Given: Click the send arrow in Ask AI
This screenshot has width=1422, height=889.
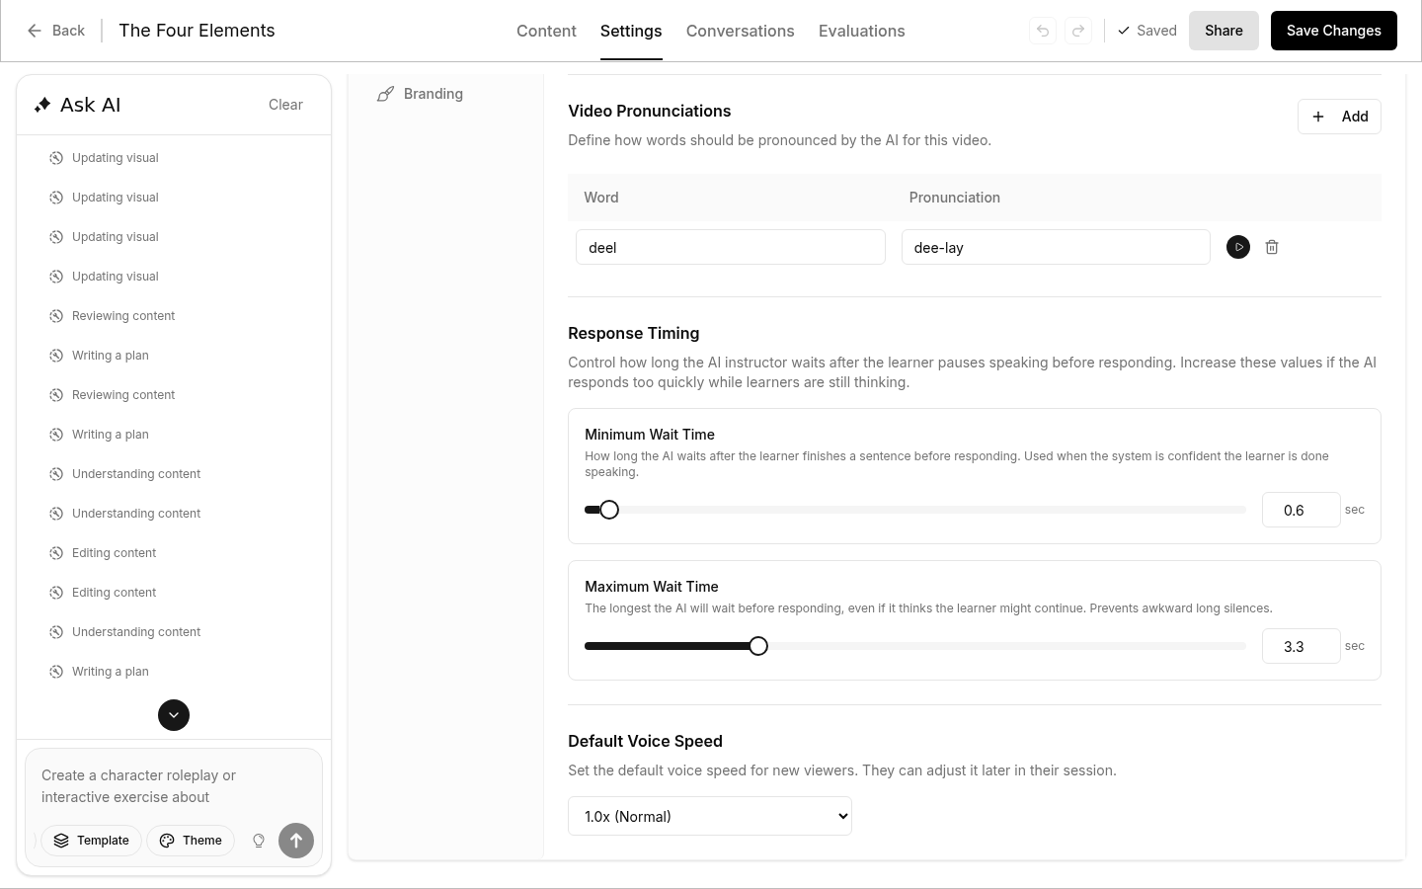Looking at the screenshot, I should (x=296, y=841).
